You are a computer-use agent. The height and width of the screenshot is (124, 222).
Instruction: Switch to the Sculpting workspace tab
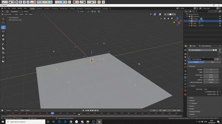click(x=47, y=9)
